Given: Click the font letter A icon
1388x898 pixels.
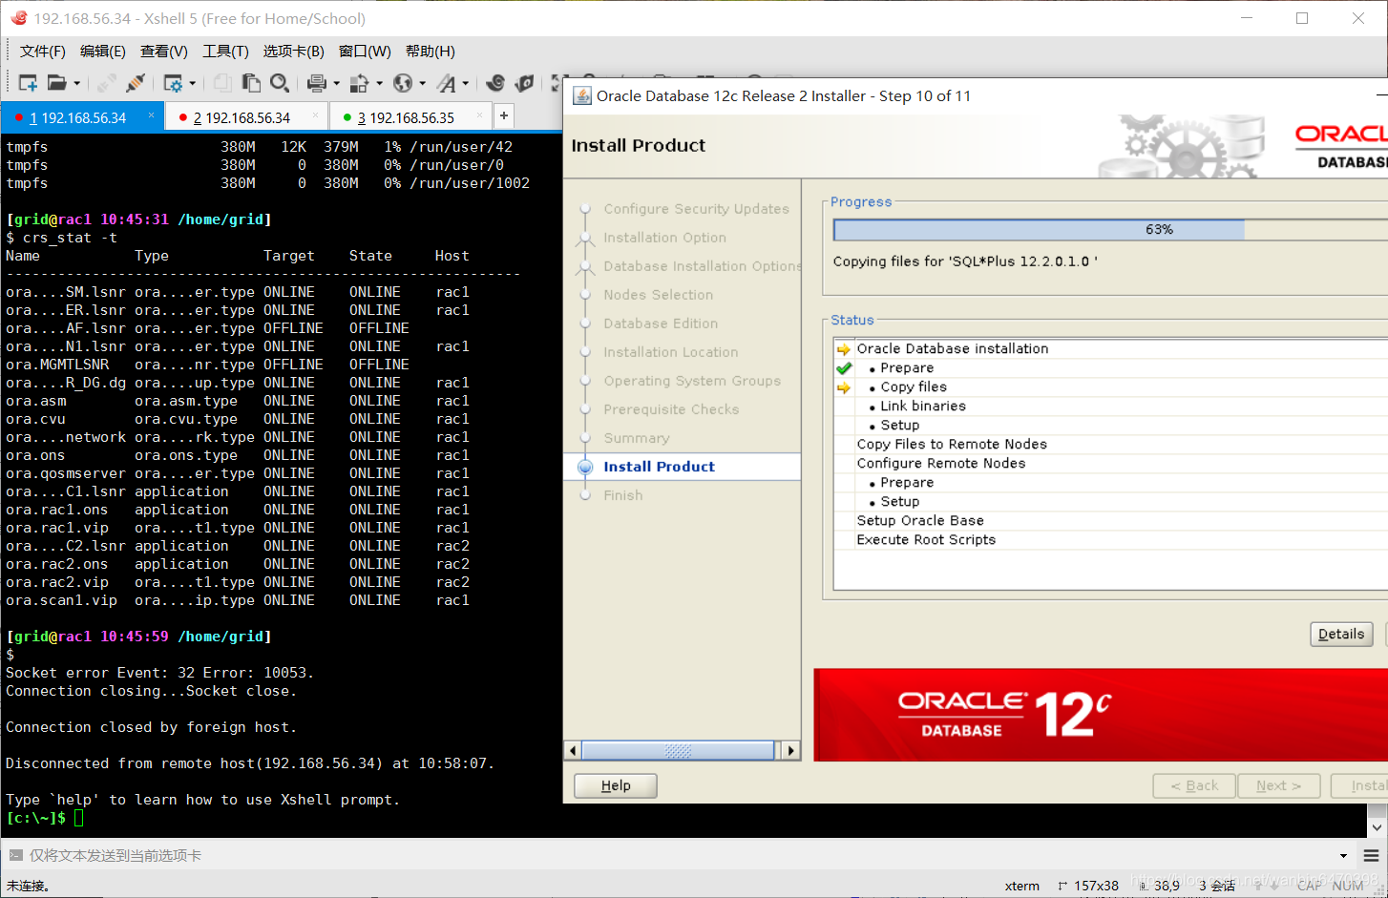Looking at the screenshot, I should (446, 84).
